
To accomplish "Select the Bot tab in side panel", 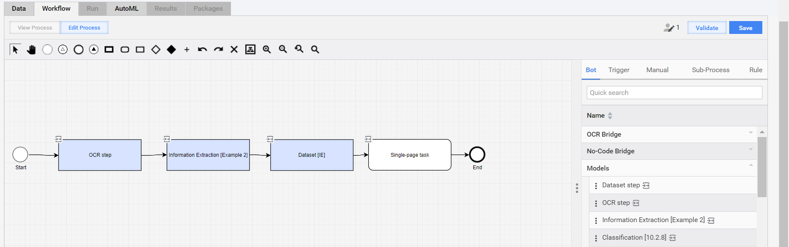I will pyautogui.click(x=591, y=70).
